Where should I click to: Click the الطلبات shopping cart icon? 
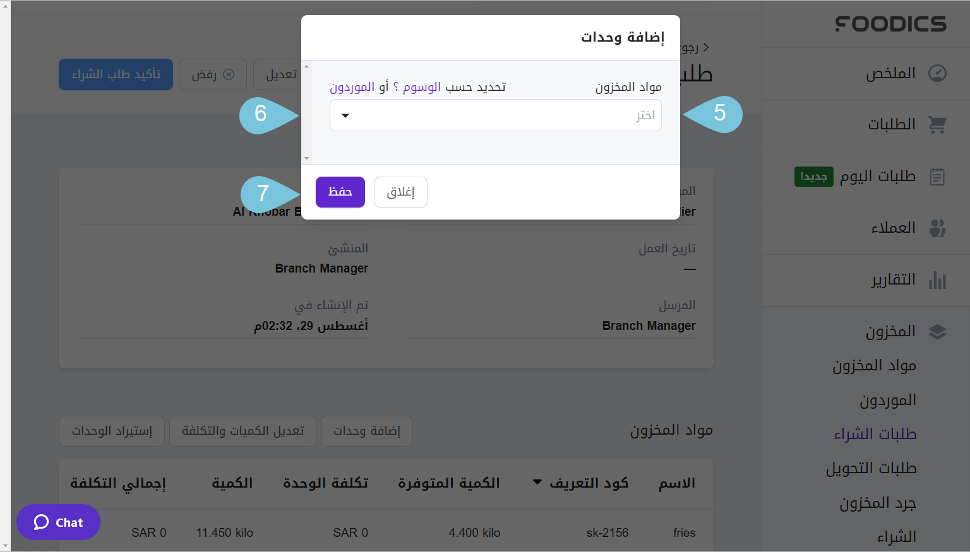[x=937, y=124]
